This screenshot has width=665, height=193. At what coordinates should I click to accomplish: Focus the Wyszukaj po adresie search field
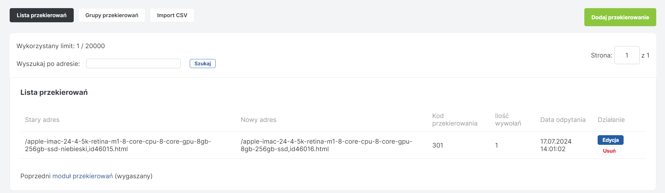click(134, 64)
